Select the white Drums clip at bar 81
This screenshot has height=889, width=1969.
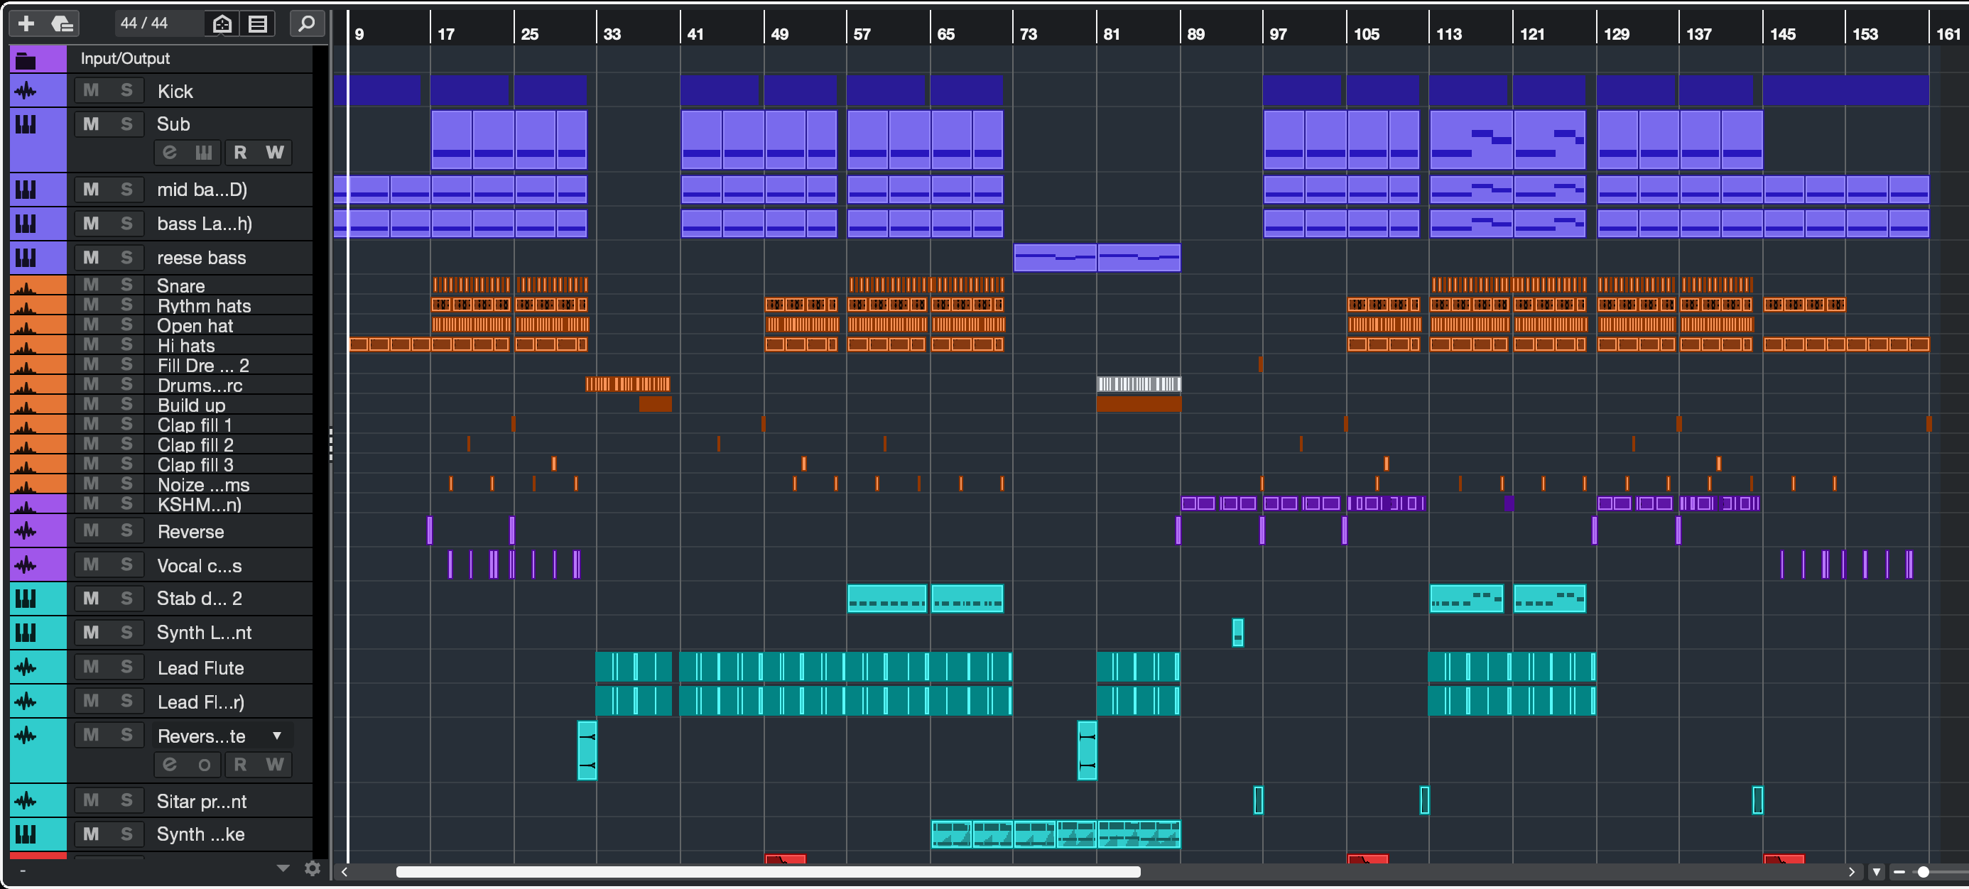pos(1138,383)
